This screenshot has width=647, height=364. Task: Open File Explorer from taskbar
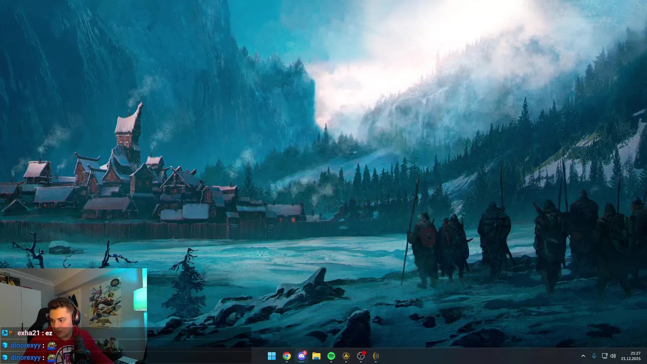tap(316, 356)
